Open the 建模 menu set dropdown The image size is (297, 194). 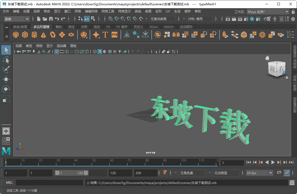[x=16, y=19]
